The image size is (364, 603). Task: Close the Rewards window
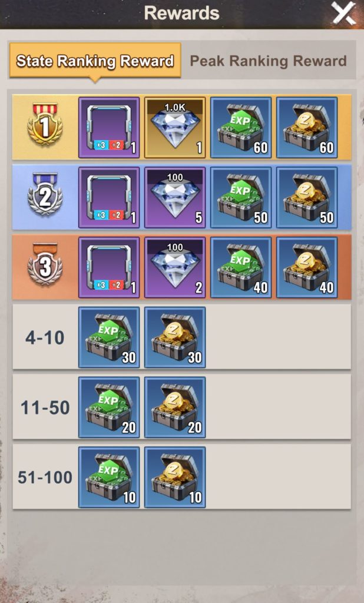[x=343, y=14]
